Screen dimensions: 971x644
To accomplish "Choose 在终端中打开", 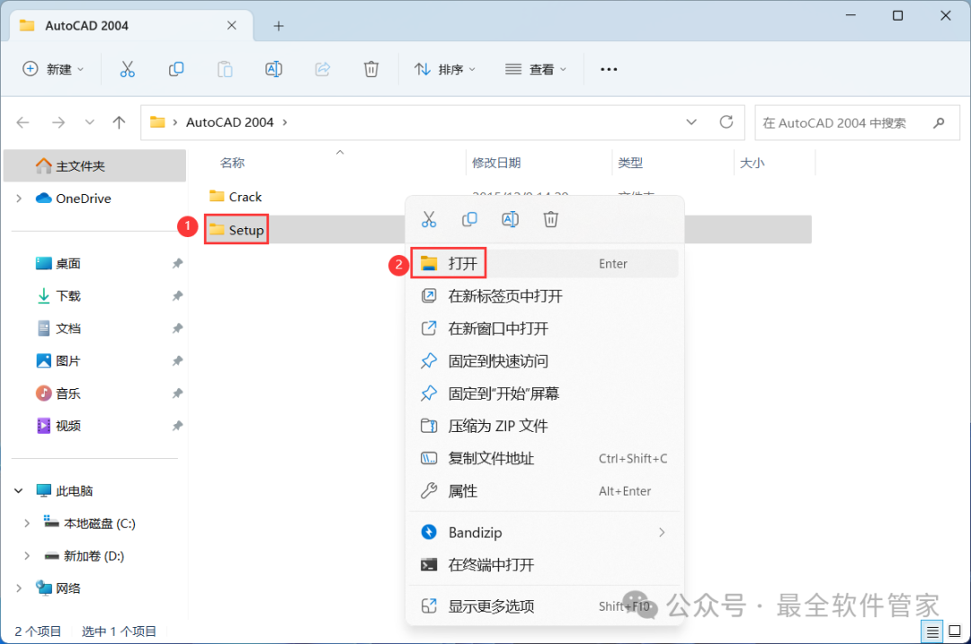I will [x=544, y=565].
